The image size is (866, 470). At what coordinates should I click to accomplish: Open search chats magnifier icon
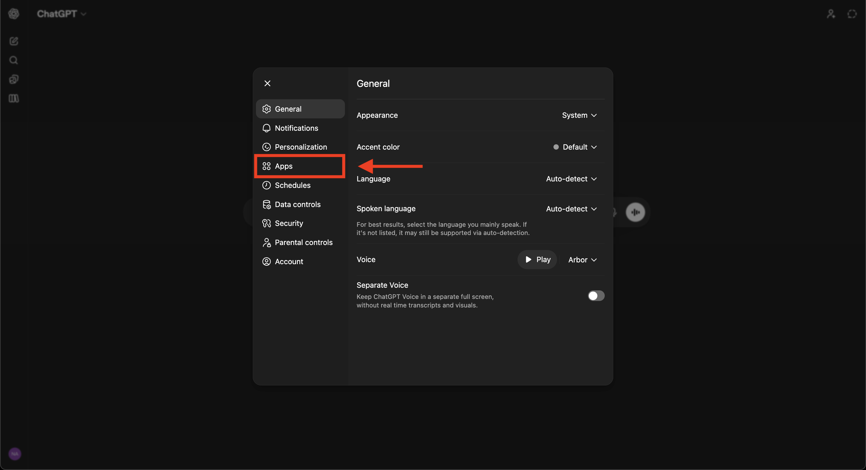[14, 60]
